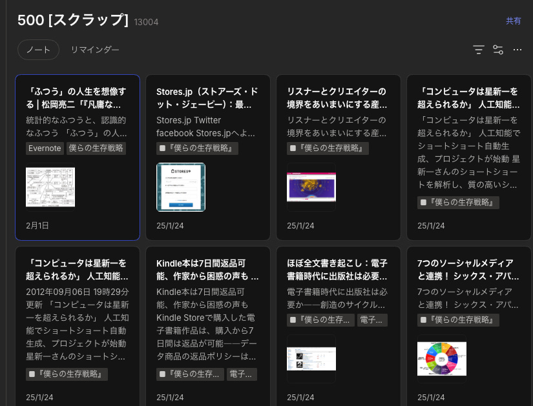Click 『僕らの生存戦略』 tag on Stores.jp note

pos(197,148)
